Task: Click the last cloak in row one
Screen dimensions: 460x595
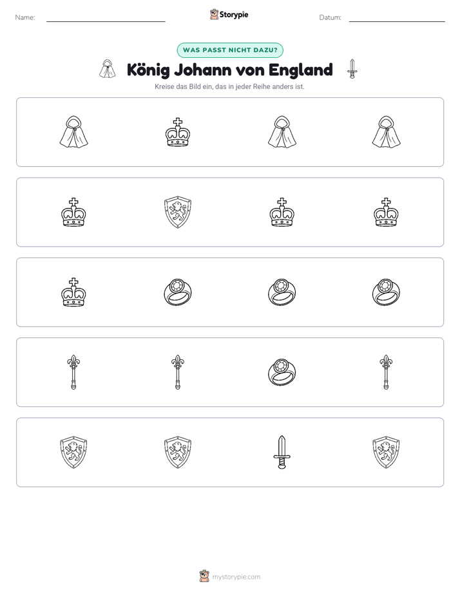Action: (x=386, y=132)
